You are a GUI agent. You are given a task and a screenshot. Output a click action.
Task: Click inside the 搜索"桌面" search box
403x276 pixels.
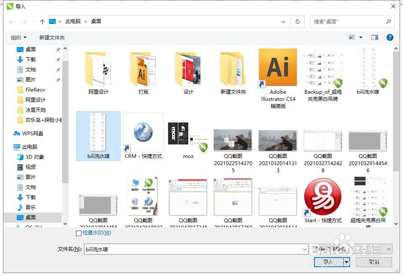coord(348,21)
